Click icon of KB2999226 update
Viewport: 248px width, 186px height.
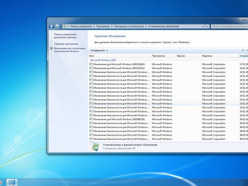coord(91,119)
